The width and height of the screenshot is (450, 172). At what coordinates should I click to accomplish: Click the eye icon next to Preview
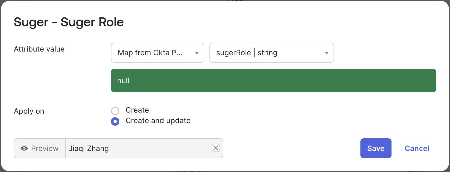(24, 148)
